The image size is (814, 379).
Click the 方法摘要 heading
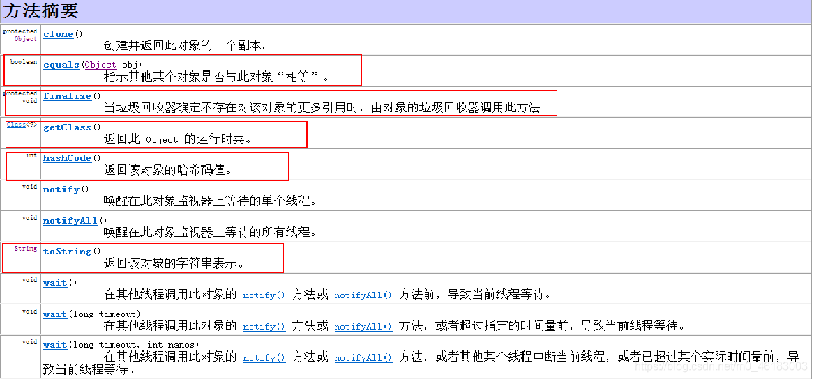[x=40, y=11]
